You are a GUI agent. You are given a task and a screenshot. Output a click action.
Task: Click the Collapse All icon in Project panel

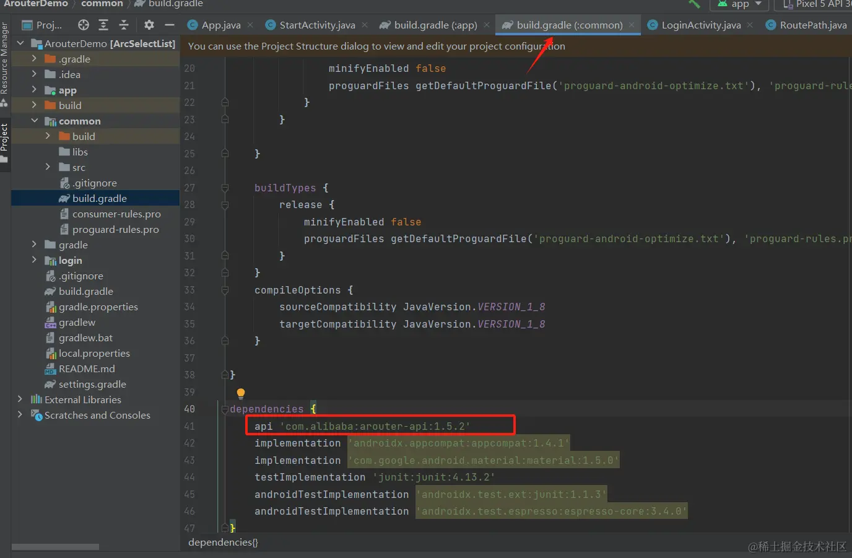tap(124, 25)
